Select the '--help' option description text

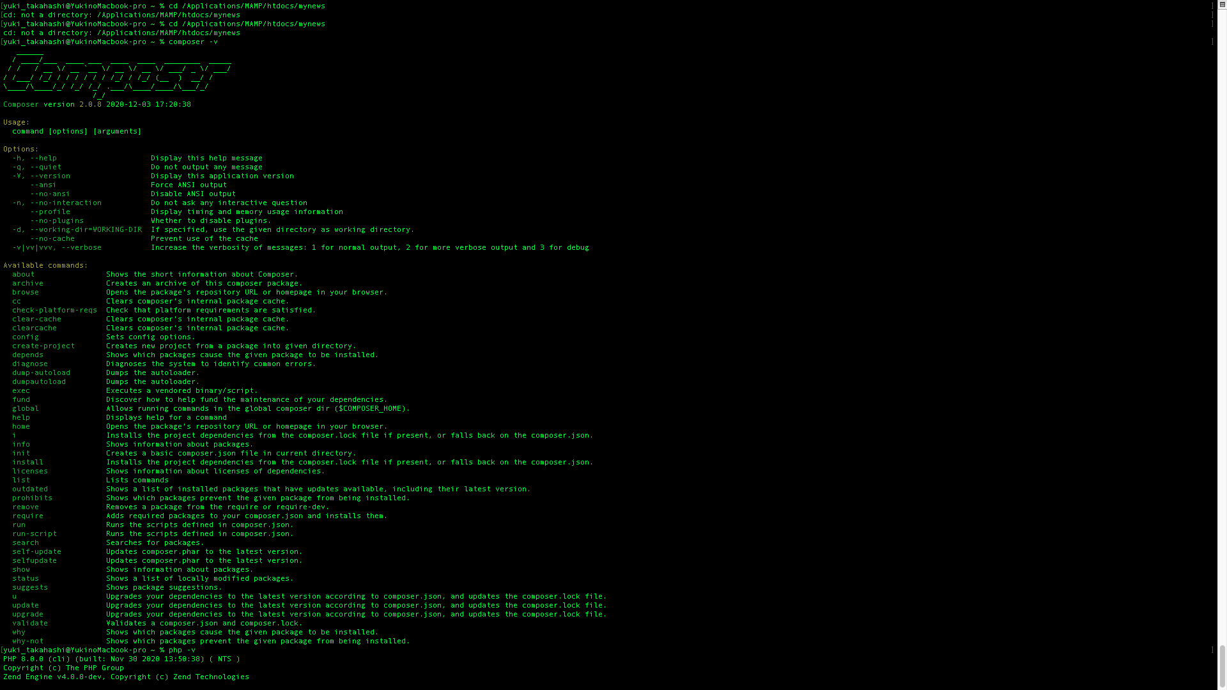(206, 158)
